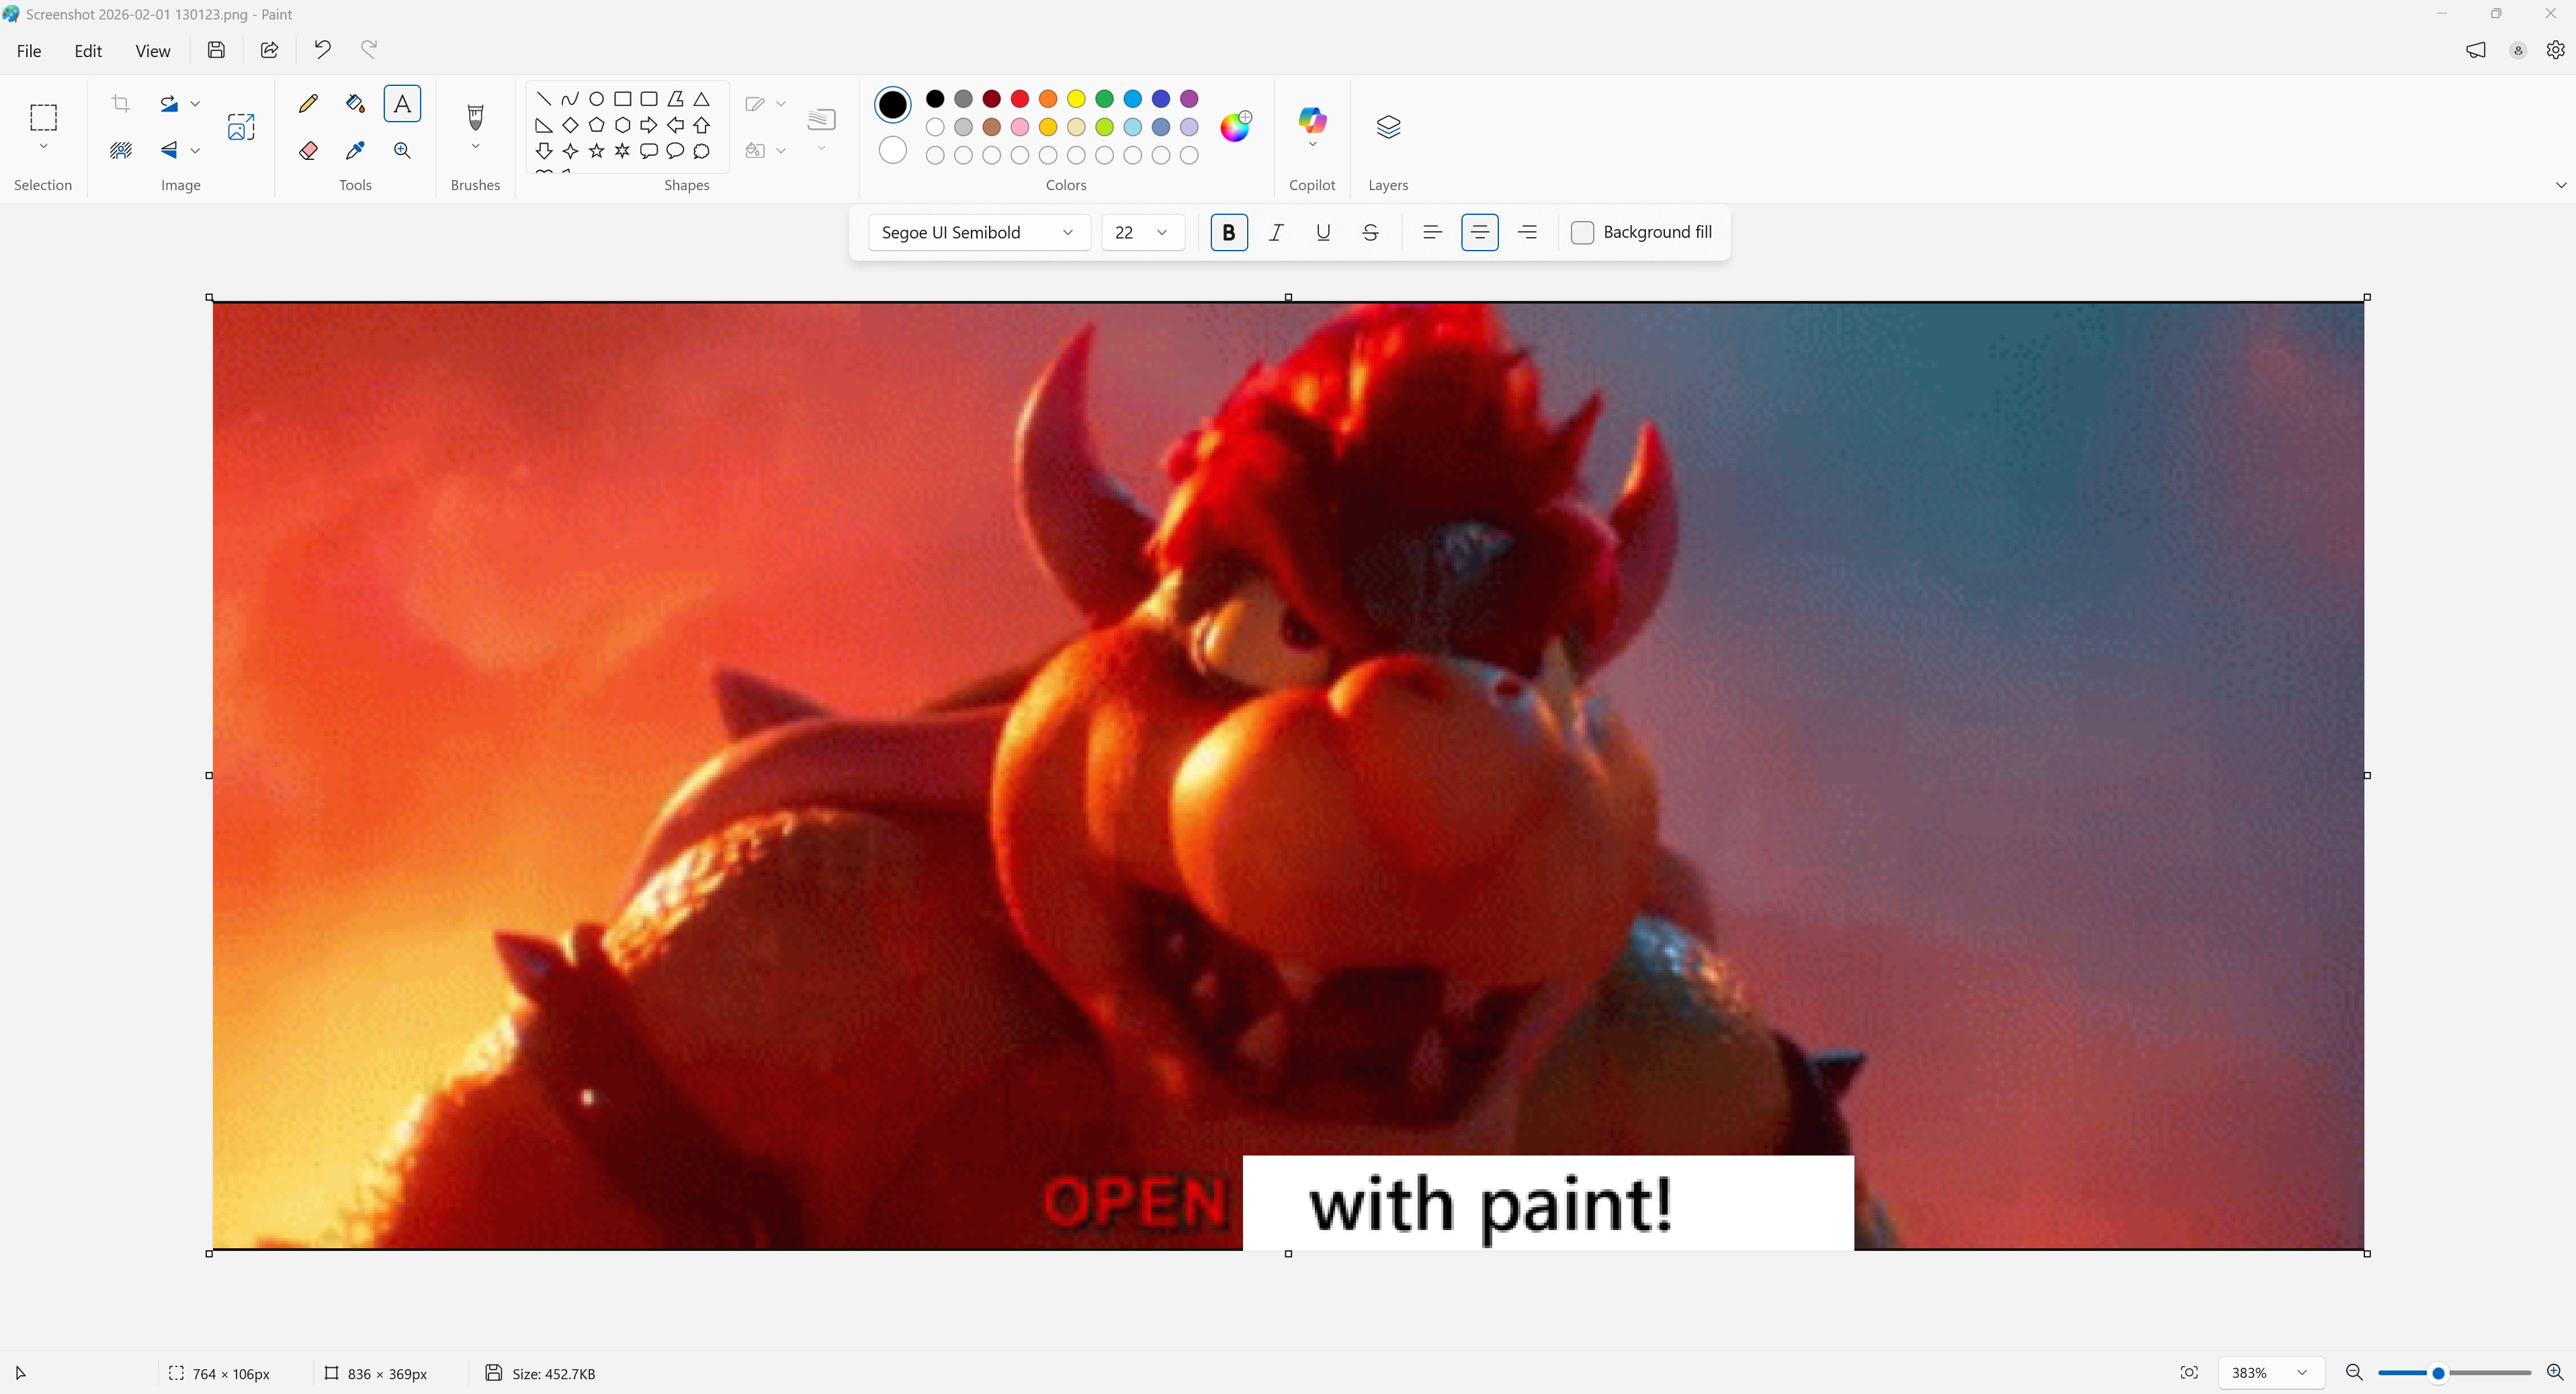Open Paint settings gear
Screen dimensions: 2576x1394
[2555, 50]
